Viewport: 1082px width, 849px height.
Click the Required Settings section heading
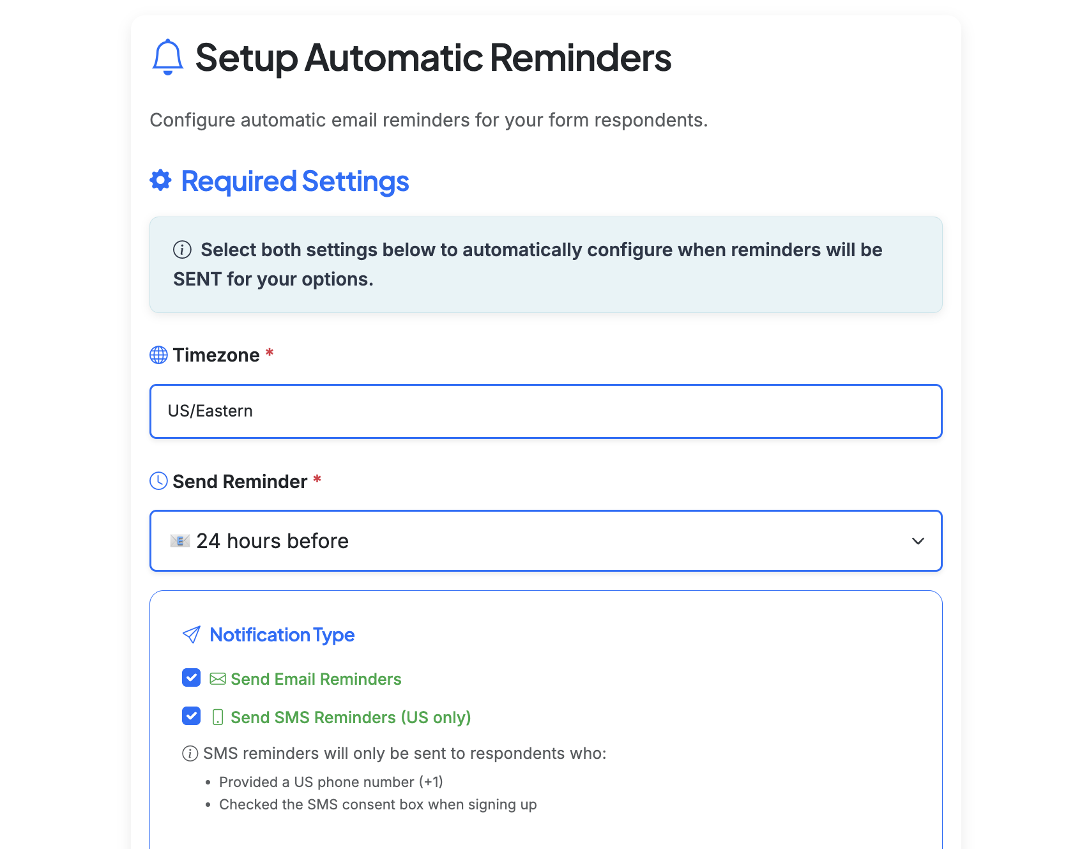coord(294,181)
